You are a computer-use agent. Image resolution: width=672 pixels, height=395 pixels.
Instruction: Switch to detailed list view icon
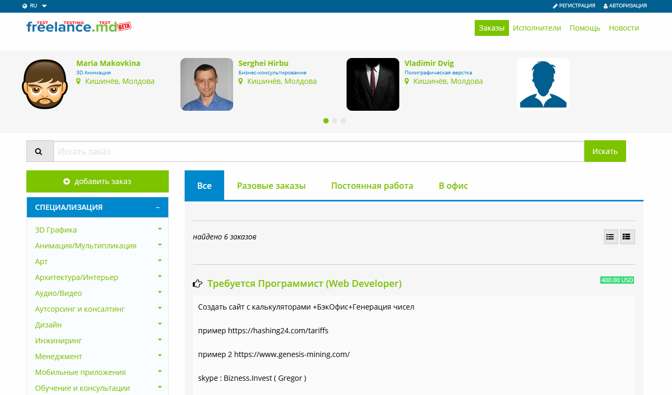(x=627, y=237)
